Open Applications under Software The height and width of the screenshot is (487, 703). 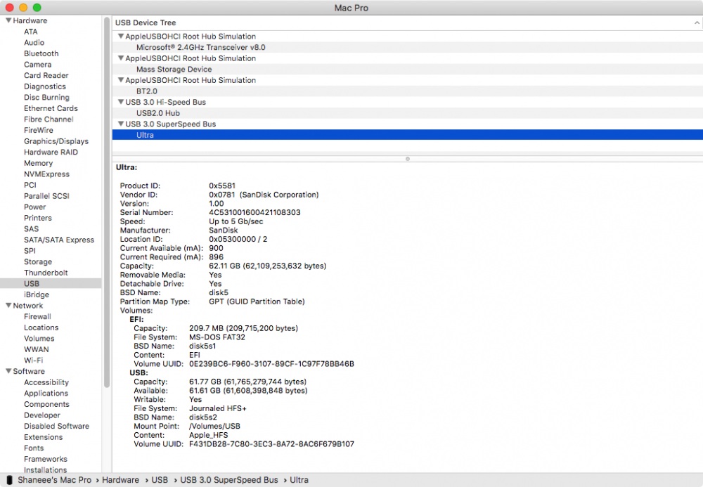click(46, 394)
